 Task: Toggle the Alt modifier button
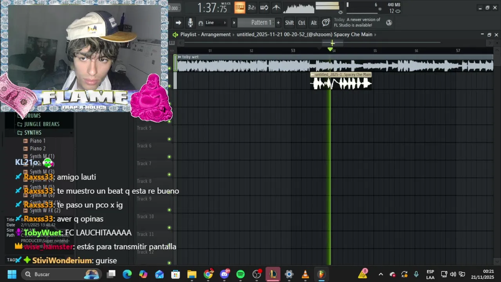point(314,23)
